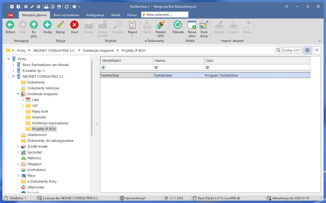Click the Szukaj search field

(x=292, y=50)
